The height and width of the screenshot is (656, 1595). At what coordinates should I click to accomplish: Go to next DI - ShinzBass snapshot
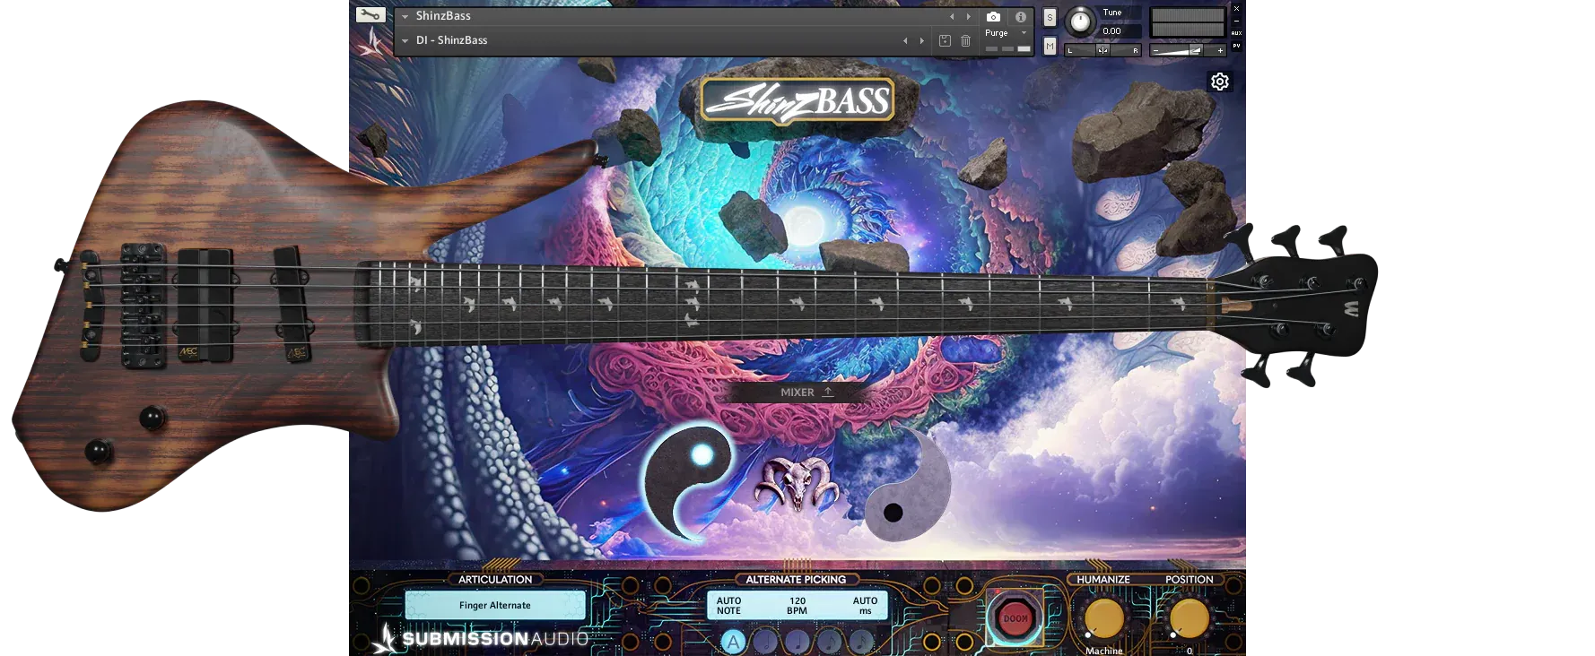(921, 40)
